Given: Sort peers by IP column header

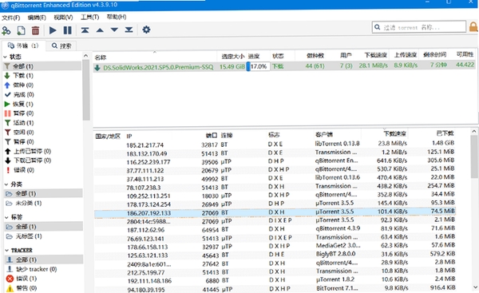Looking at the screenshot, I should (x=129, y=137).
